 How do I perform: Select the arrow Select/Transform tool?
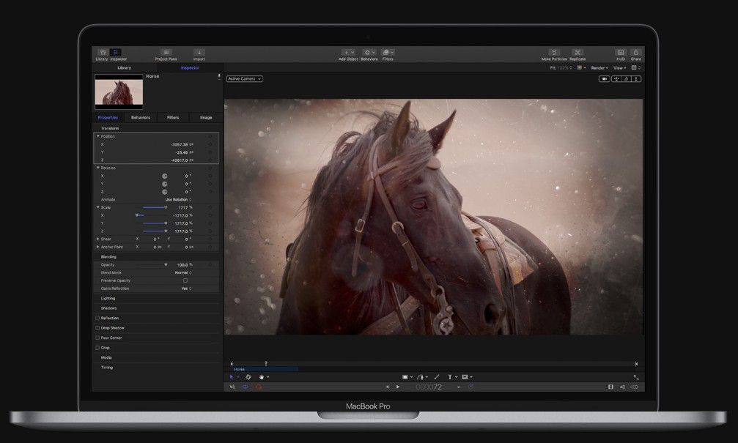[232, 376]
